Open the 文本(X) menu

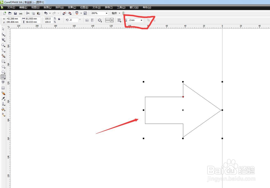(x=96, y=7)
